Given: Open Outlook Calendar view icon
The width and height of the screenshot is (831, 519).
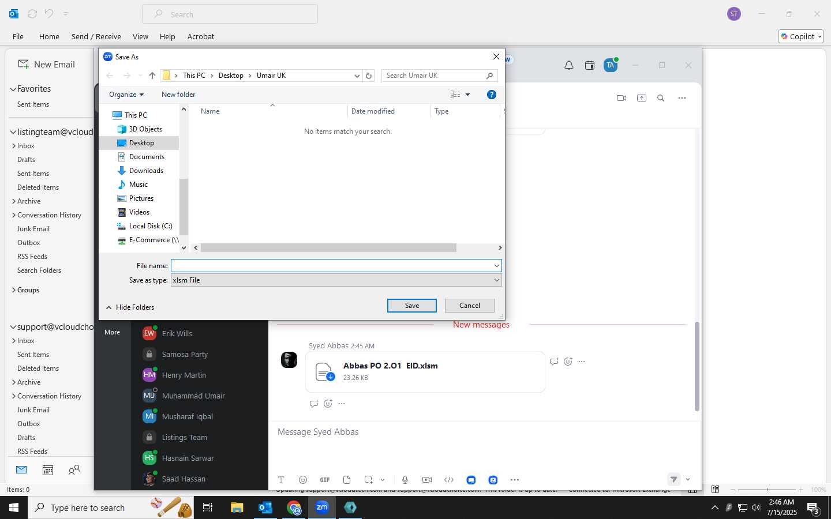Looking at the screenshot, I should 48,470.
